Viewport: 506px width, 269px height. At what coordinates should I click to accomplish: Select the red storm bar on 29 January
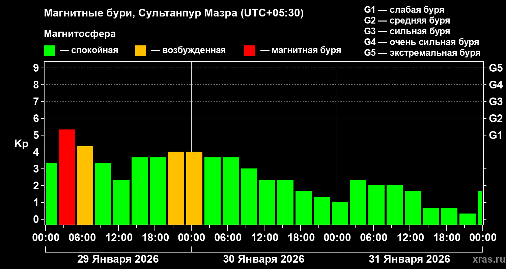pos(67,177)
